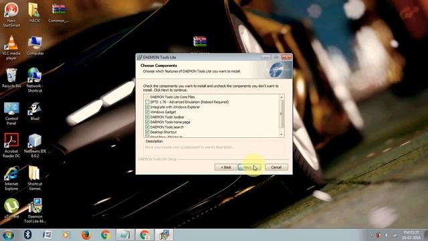Cancel the DAEMON Tools Lite setup
The width and height of the screenshot is (428, 241).
point(276,167)
